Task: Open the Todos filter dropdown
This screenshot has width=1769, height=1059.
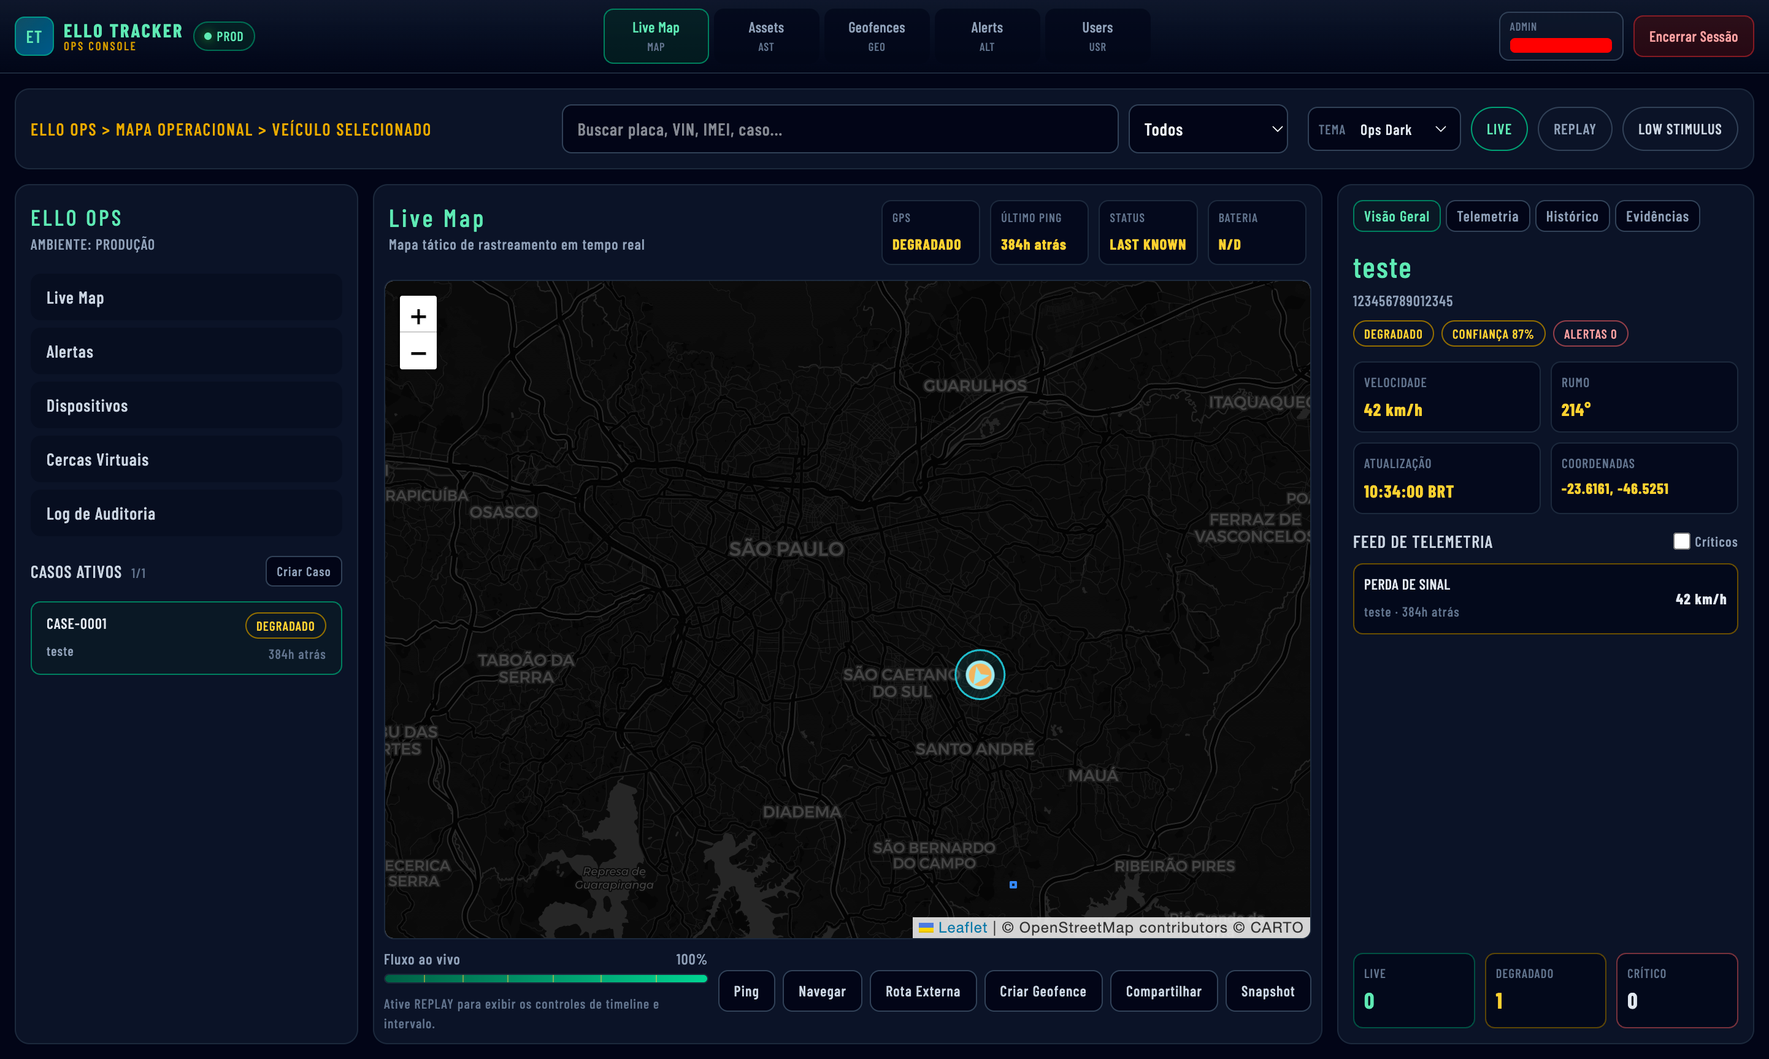Action: (x=1208, y=129)
